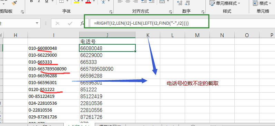
Task: Click inside the formula bar text
Action: pos(141,23)
